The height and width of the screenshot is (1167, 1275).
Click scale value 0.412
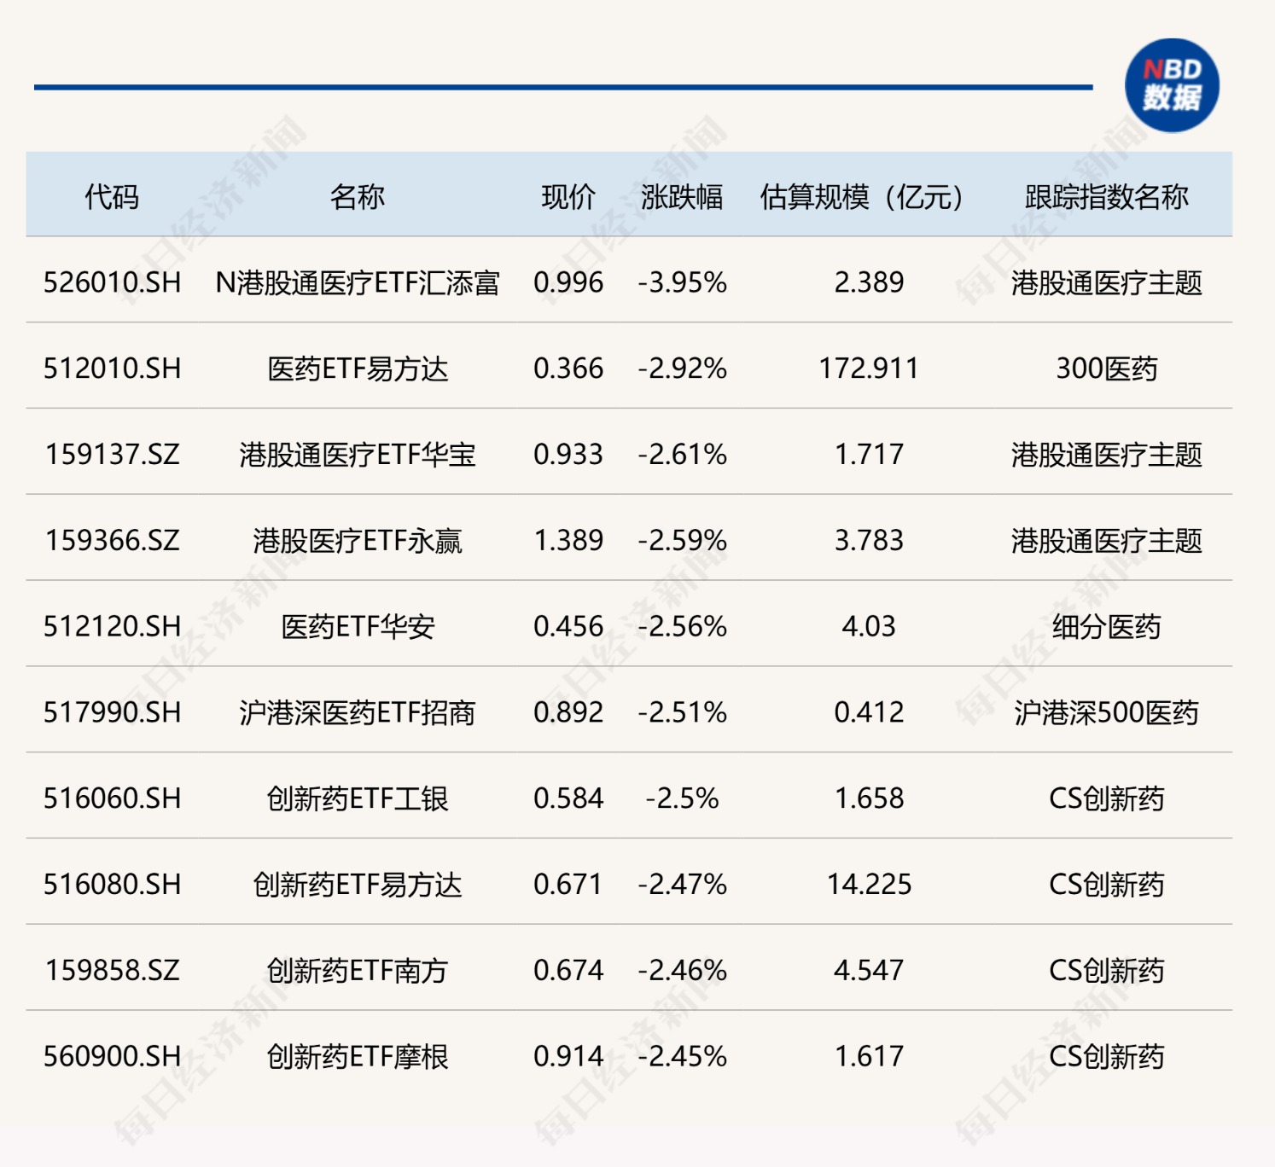(x=869, y=712)
